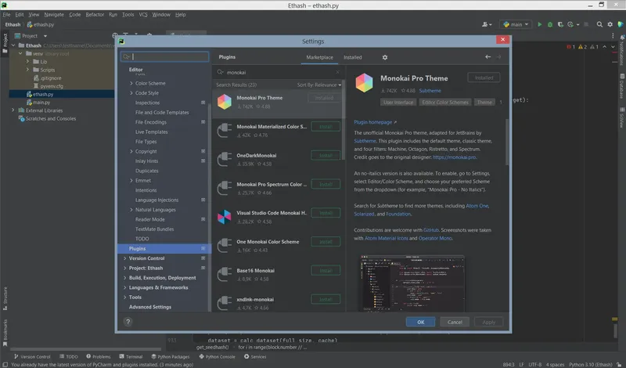This screenshot has width=626, height=368.
Task: Jump to next highlighted error arrow
Action: click(x=613, y=47)
